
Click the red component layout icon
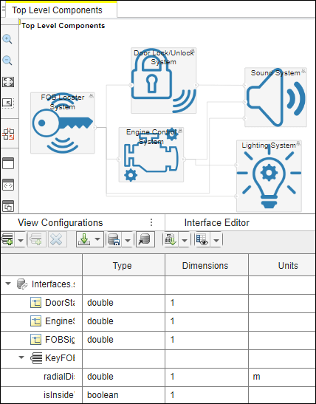click(8, 134)
